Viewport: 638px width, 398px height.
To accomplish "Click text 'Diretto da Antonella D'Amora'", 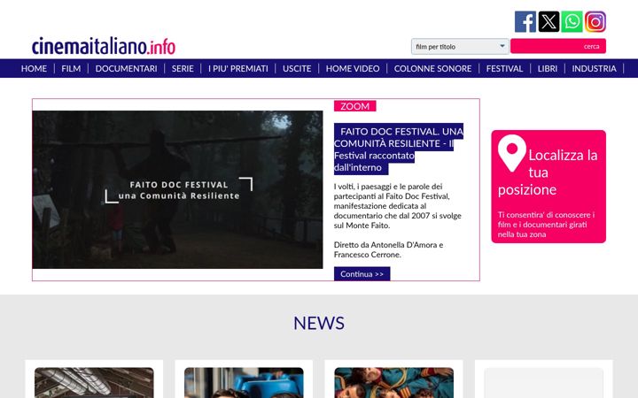I will 389,249.
